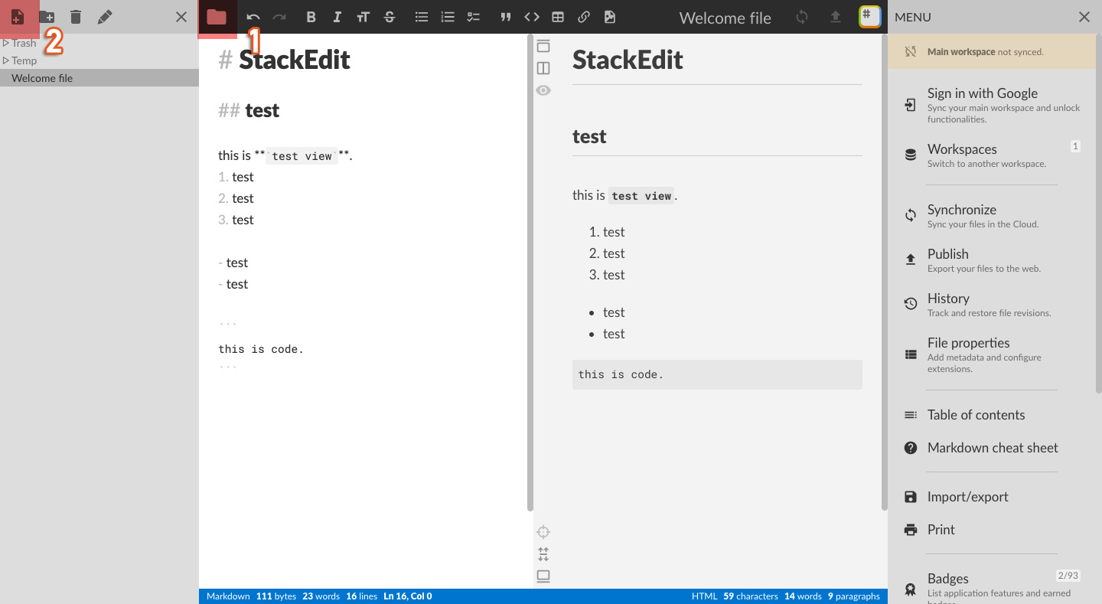The image size is (1102, 604).
Task: Click the publish upload icon in the navigation bar
Action: coord(836,17)
